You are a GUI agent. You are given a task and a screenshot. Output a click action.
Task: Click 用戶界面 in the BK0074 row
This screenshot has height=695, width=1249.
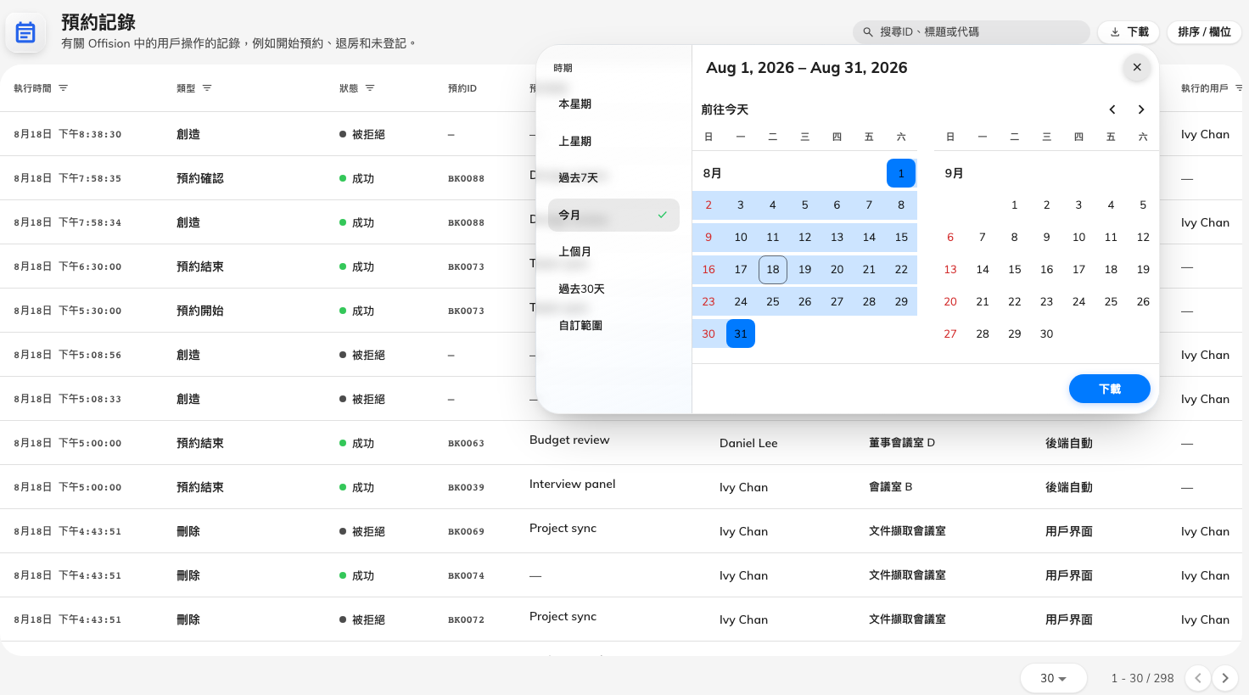(x=1069, y=575)
